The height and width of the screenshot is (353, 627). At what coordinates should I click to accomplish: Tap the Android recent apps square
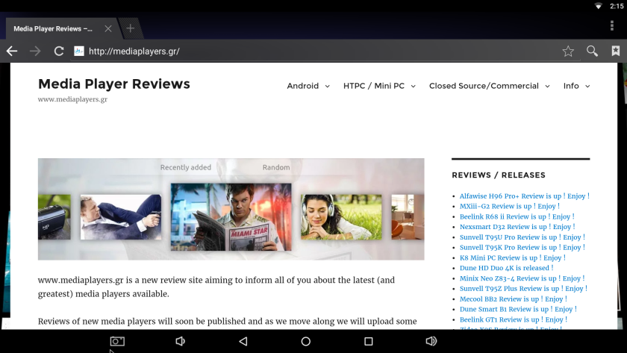pos(369,341)
